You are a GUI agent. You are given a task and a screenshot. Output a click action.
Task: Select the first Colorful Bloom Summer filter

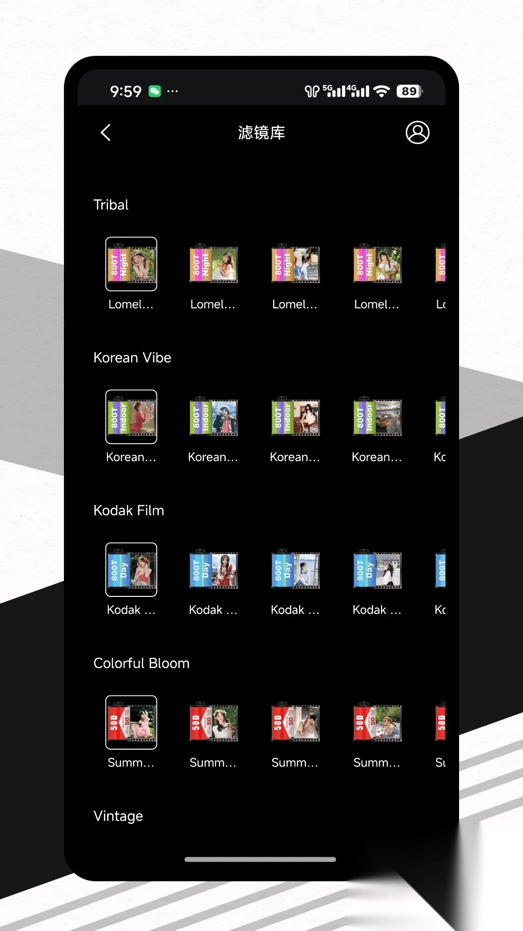pyautogui.click(x=131, y=722)
